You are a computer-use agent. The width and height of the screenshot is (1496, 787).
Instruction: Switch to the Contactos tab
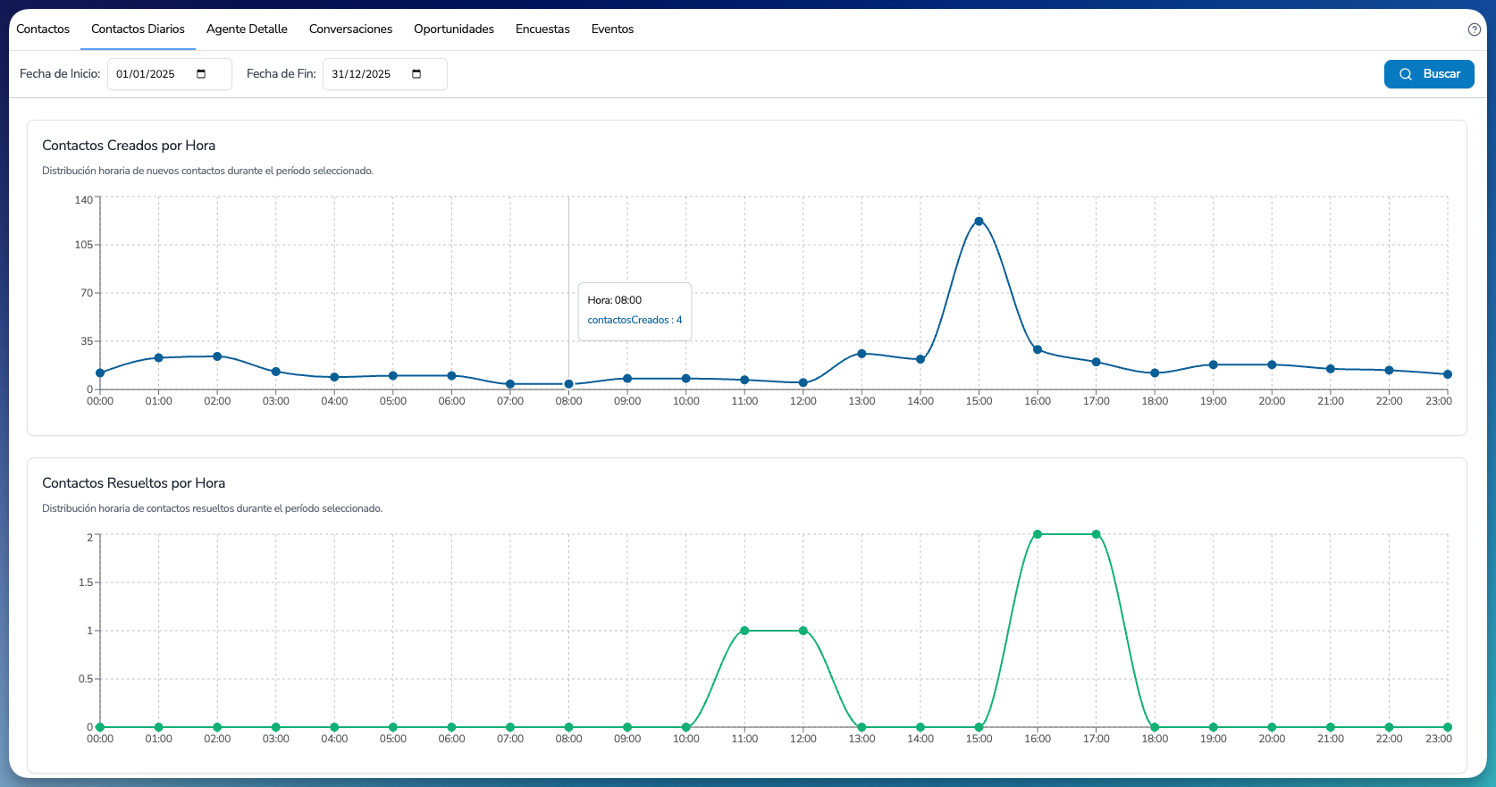pos(43,29)
